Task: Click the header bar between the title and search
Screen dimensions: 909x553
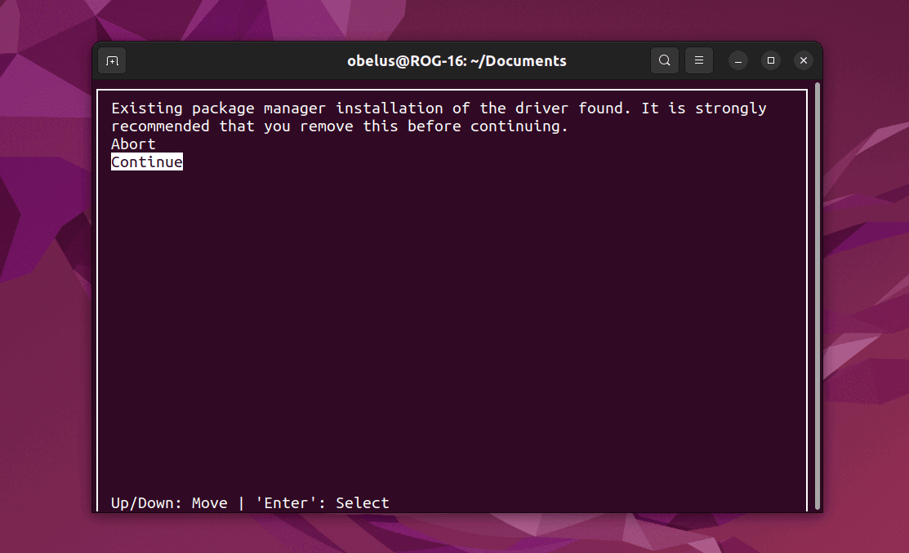Action: click(608, 61)
